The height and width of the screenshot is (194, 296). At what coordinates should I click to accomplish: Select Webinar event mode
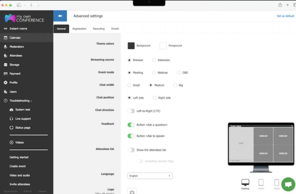[154, 72]
